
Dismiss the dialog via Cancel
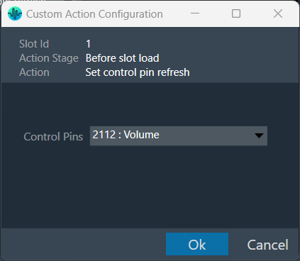tap(267, 245)
